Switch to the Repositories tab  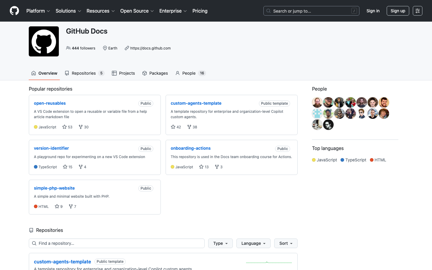tap(84, 73)
